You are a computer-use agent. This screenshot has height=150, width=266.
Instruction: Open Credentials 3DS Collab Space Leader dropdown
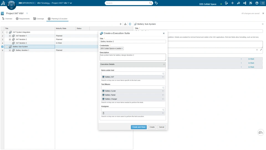[112, 48]
